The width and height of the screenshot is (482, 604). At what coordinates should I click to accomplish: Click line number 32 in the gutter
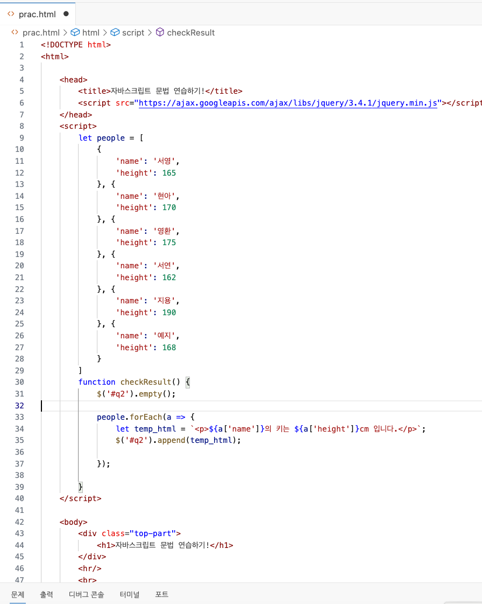coord(19,406)
